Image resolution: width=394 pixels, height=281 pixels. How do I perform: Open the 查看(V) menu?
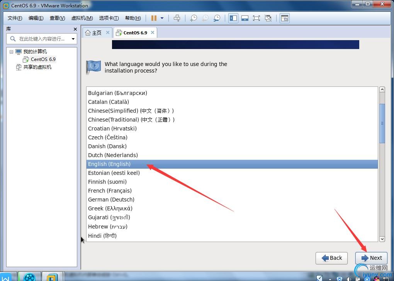[x=57, y=18]
